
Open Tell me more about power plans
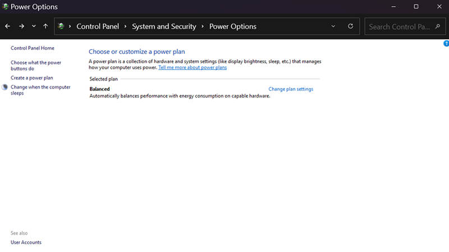pyautogui.click(x=193, y=67)
